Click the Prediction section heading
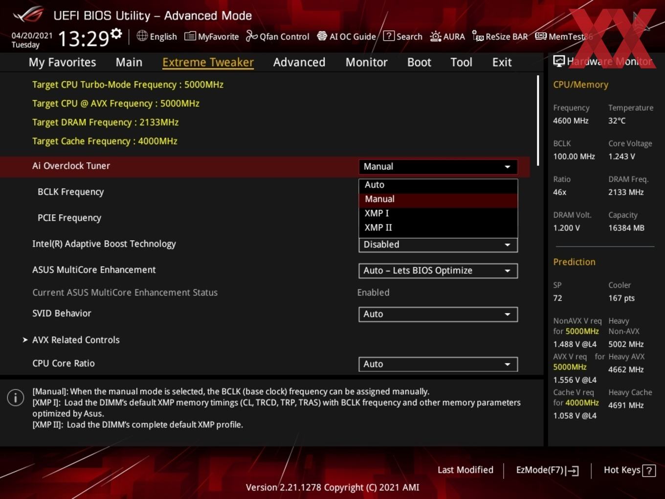Viewport: 665px width, 499px height. tap(574, 262)
